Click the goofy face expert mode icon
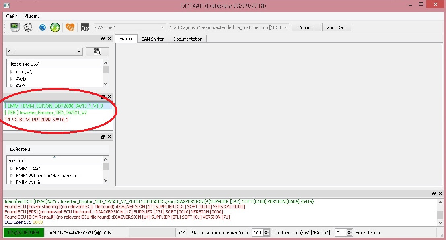 (x=28, y=27)
